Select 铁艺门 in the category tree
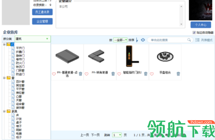This screenshot has height=140, width=215. (20, 67)
